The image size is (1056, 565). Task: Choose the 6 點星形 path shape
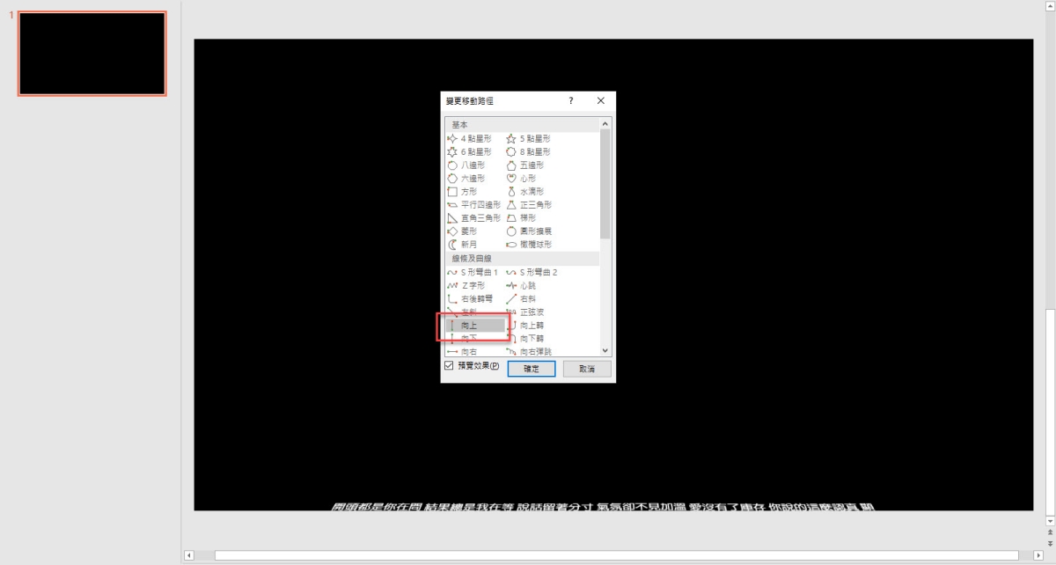tap(469, 152)
